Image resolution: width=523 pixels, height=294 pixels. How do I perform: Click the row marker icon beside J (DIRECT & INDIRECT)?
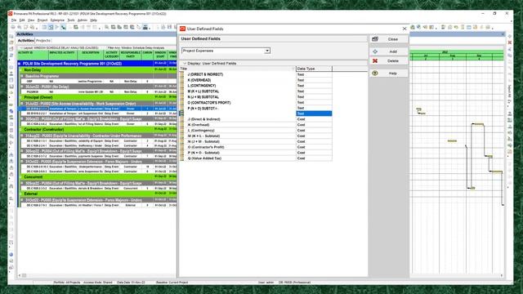(x=181, y=74)
